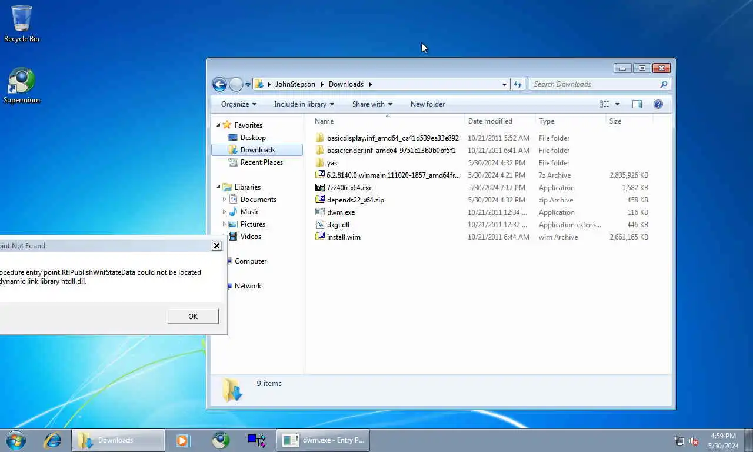
Task: Open the Supermium desktop shortcut
Action: pyautogui.click(x=22, y=85)
